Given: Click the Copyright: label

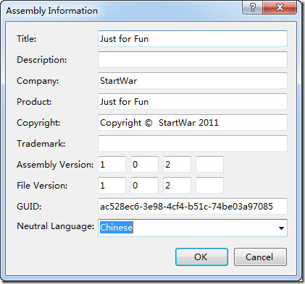Looking at the screenshot, I should pos(38,123).
